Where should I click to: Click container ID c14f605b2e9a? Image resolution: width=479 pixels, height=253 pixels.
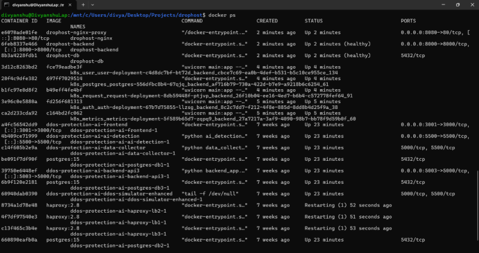tap(19, 148)
